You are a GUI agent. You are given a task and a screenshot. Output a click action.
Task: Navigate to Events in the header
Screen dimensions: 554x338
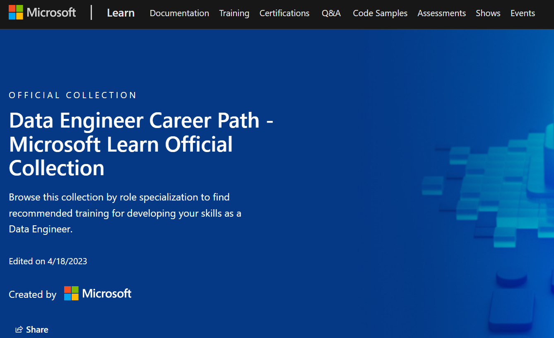click(x=523, y=13)
